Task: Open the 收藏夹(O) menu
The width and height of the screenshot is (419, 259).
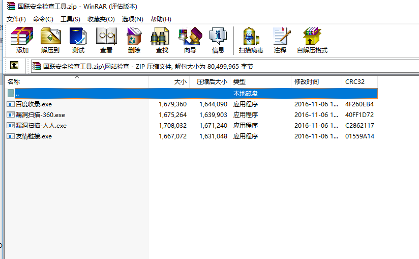Action: click(x=101, y=19)
